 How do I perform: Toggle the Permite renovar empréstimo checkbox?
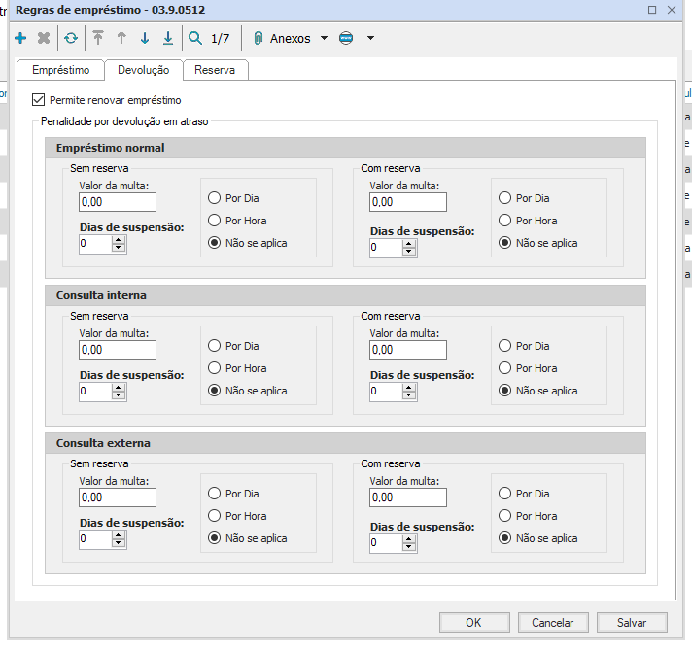coord(39,100)
